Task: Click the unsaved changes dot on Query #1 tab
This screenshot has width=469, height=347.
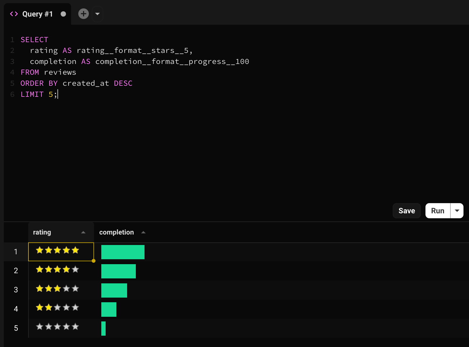Action: click(x=63, y=14)
